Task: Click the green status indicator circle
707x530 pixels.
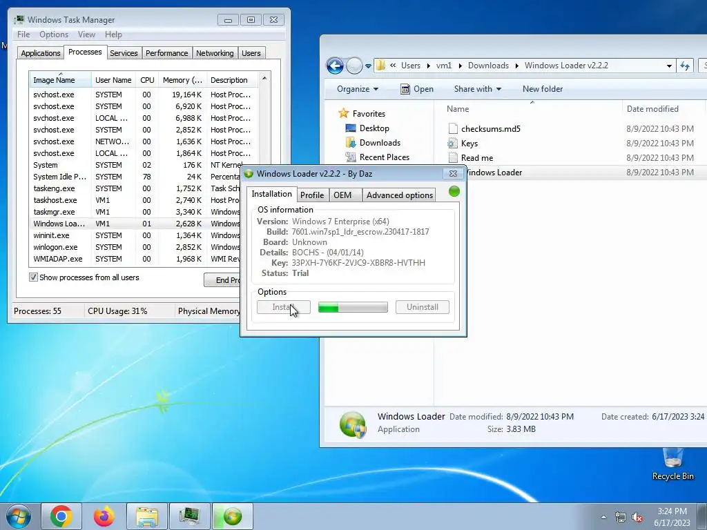Action: 454,192
